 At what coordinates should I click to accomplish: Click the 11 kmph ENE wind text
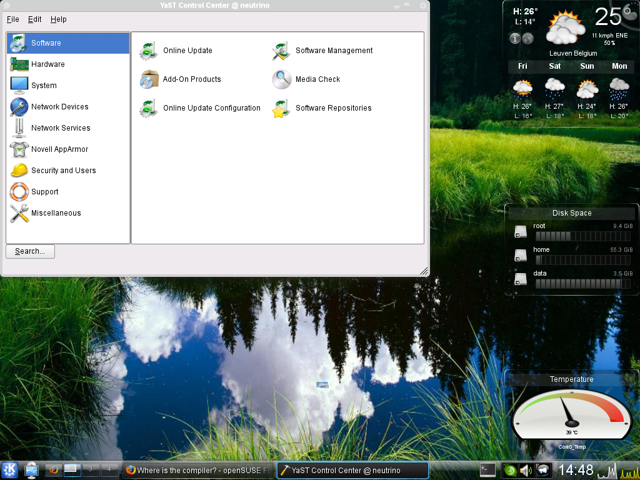pos(610,36)
